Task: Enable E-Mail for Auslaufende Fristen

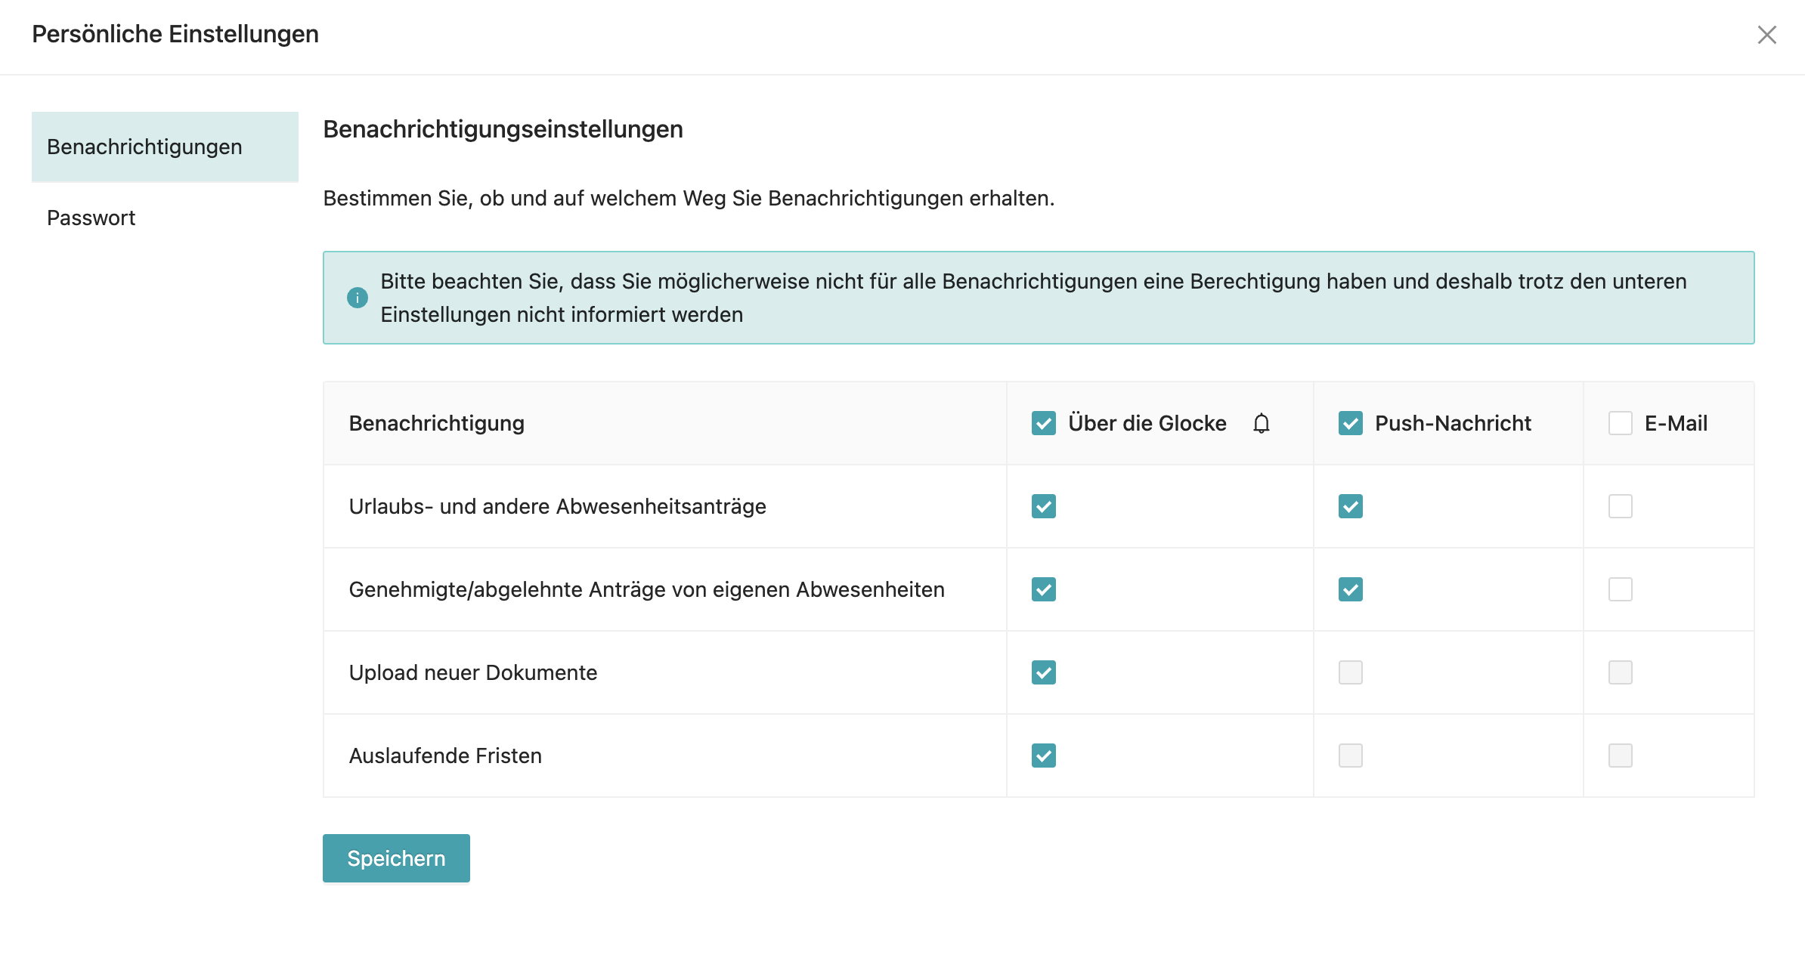Action: [x=1619, y=755]
